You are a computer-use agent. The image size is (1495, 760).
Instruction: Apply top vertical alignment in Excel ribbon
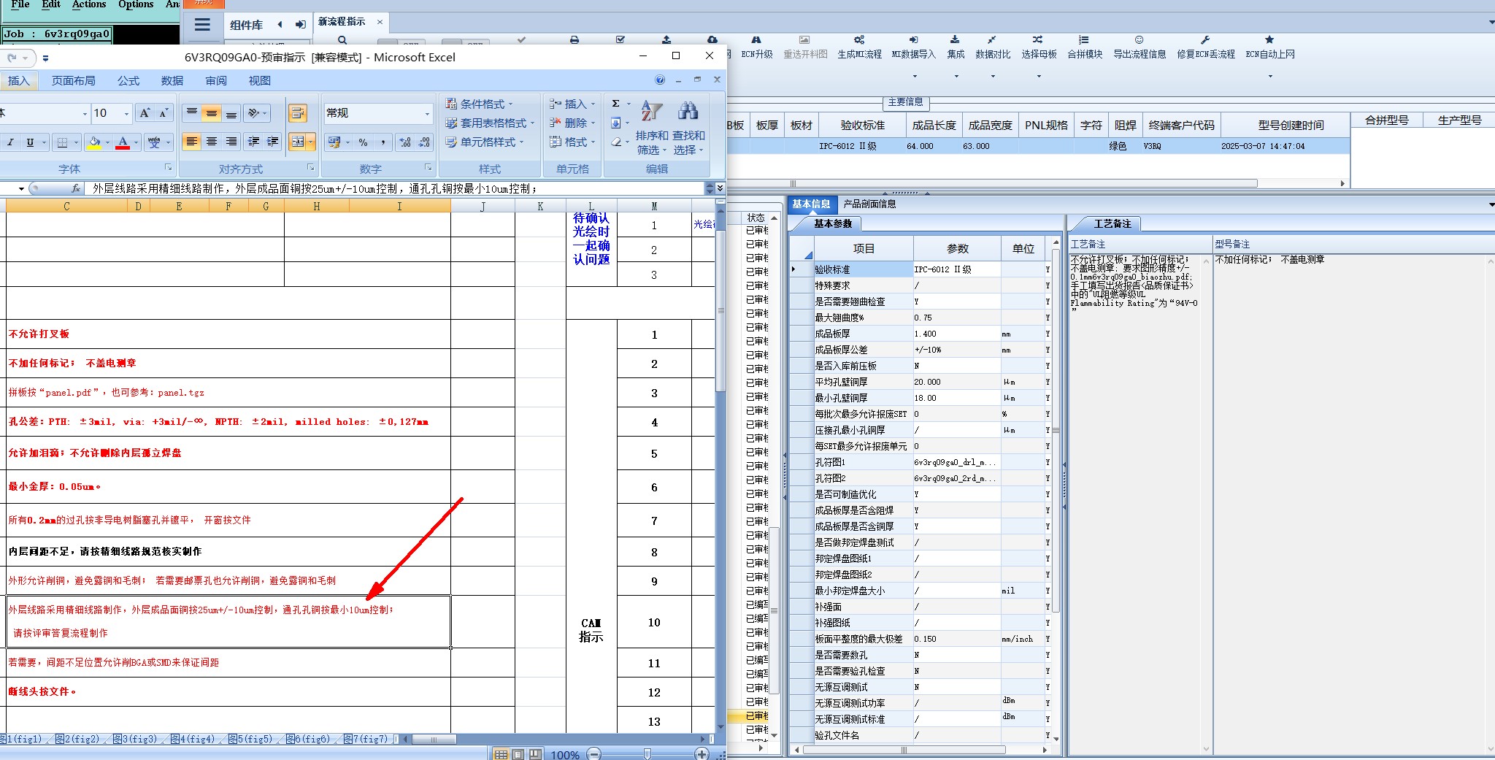pyautogui.click(x=191, y=113)
